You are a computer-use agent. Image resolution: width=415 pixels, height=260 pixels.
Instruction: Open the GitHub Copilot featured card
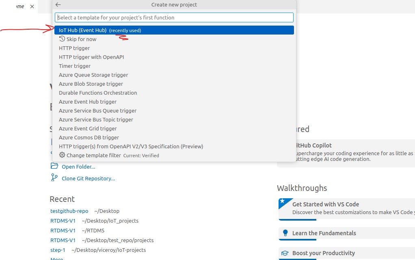pos(355,153)
